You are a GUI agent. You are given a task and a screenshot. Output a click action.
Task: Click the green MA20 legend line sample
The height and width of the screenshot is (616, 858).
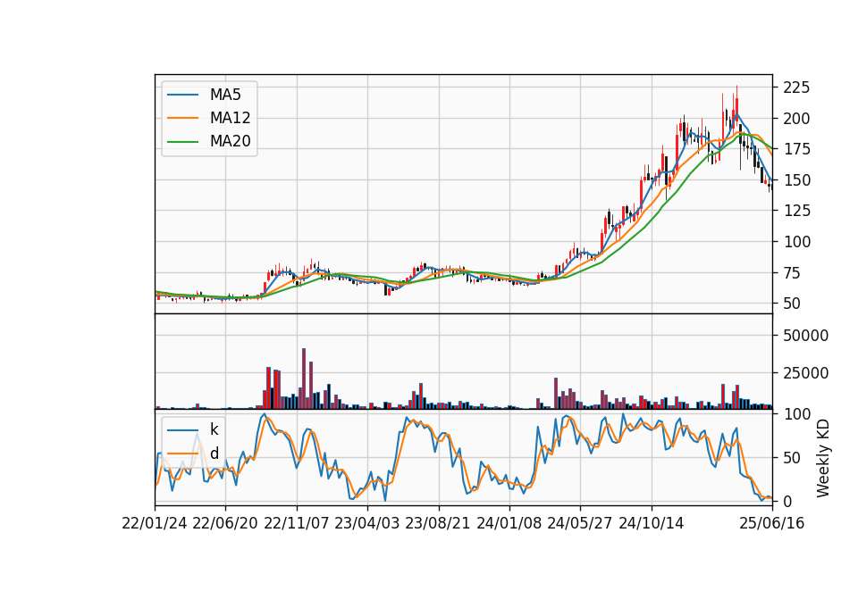pyautogui.click(x=182, y=142)
